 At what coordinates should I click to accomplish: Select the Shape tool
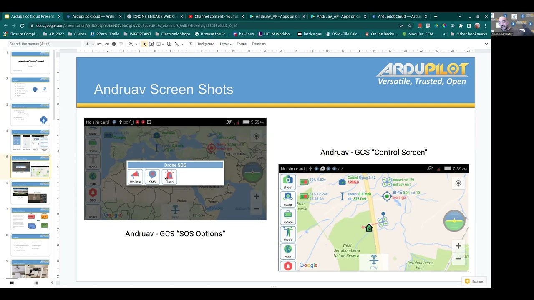(169, 44)
